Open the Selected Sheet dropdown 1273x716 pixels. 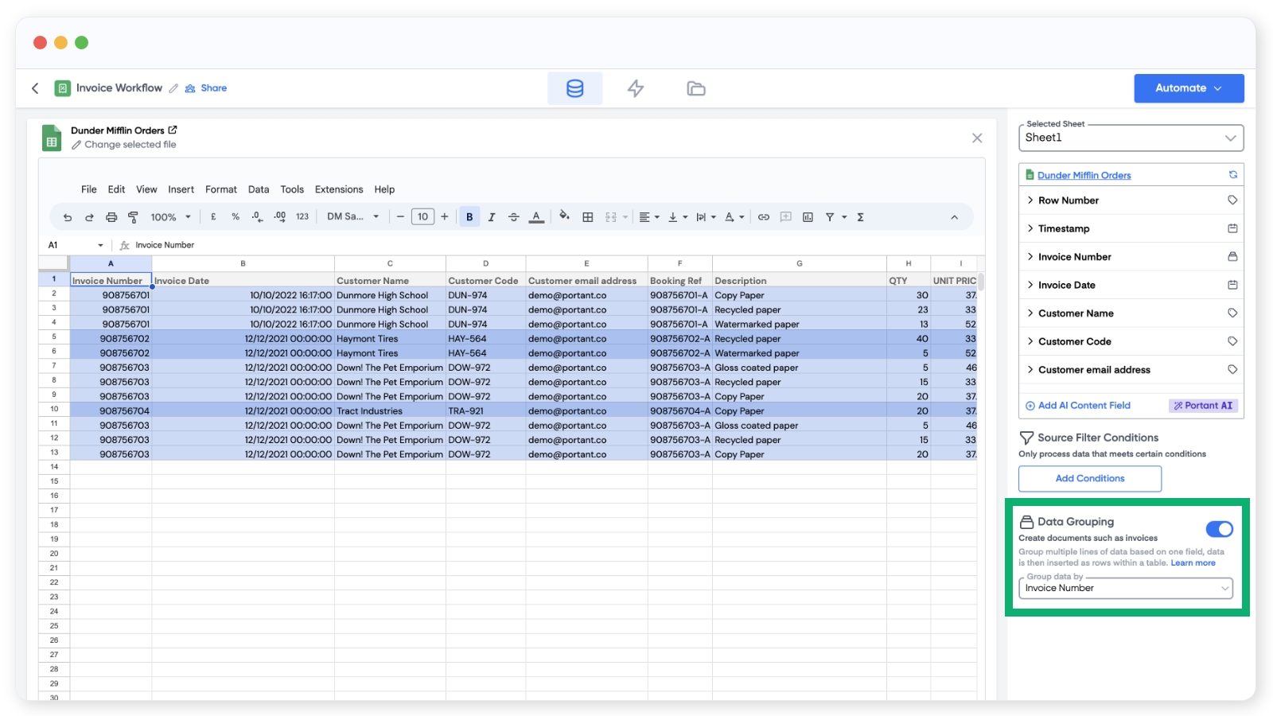click(1131, 138)
